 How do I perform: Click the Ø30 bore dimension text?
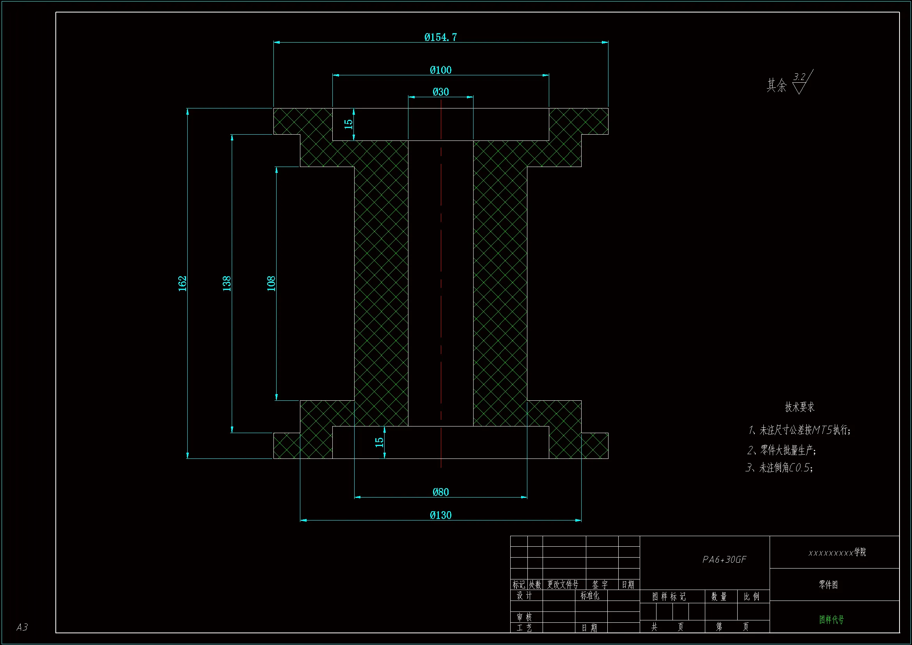[x=440, y=92]
